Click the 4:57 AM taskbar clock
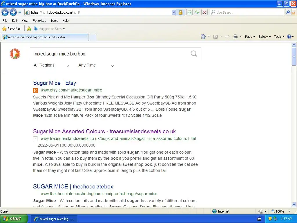297x223 pixels. point(286,219)
